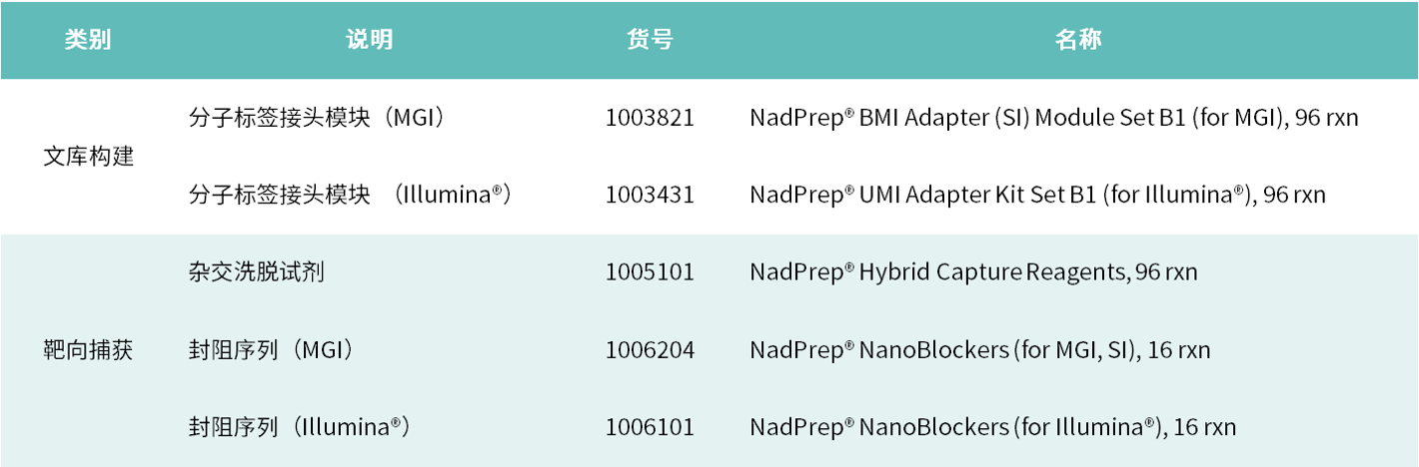
Task: Select item number 1006101
Action: click(650, 428)
